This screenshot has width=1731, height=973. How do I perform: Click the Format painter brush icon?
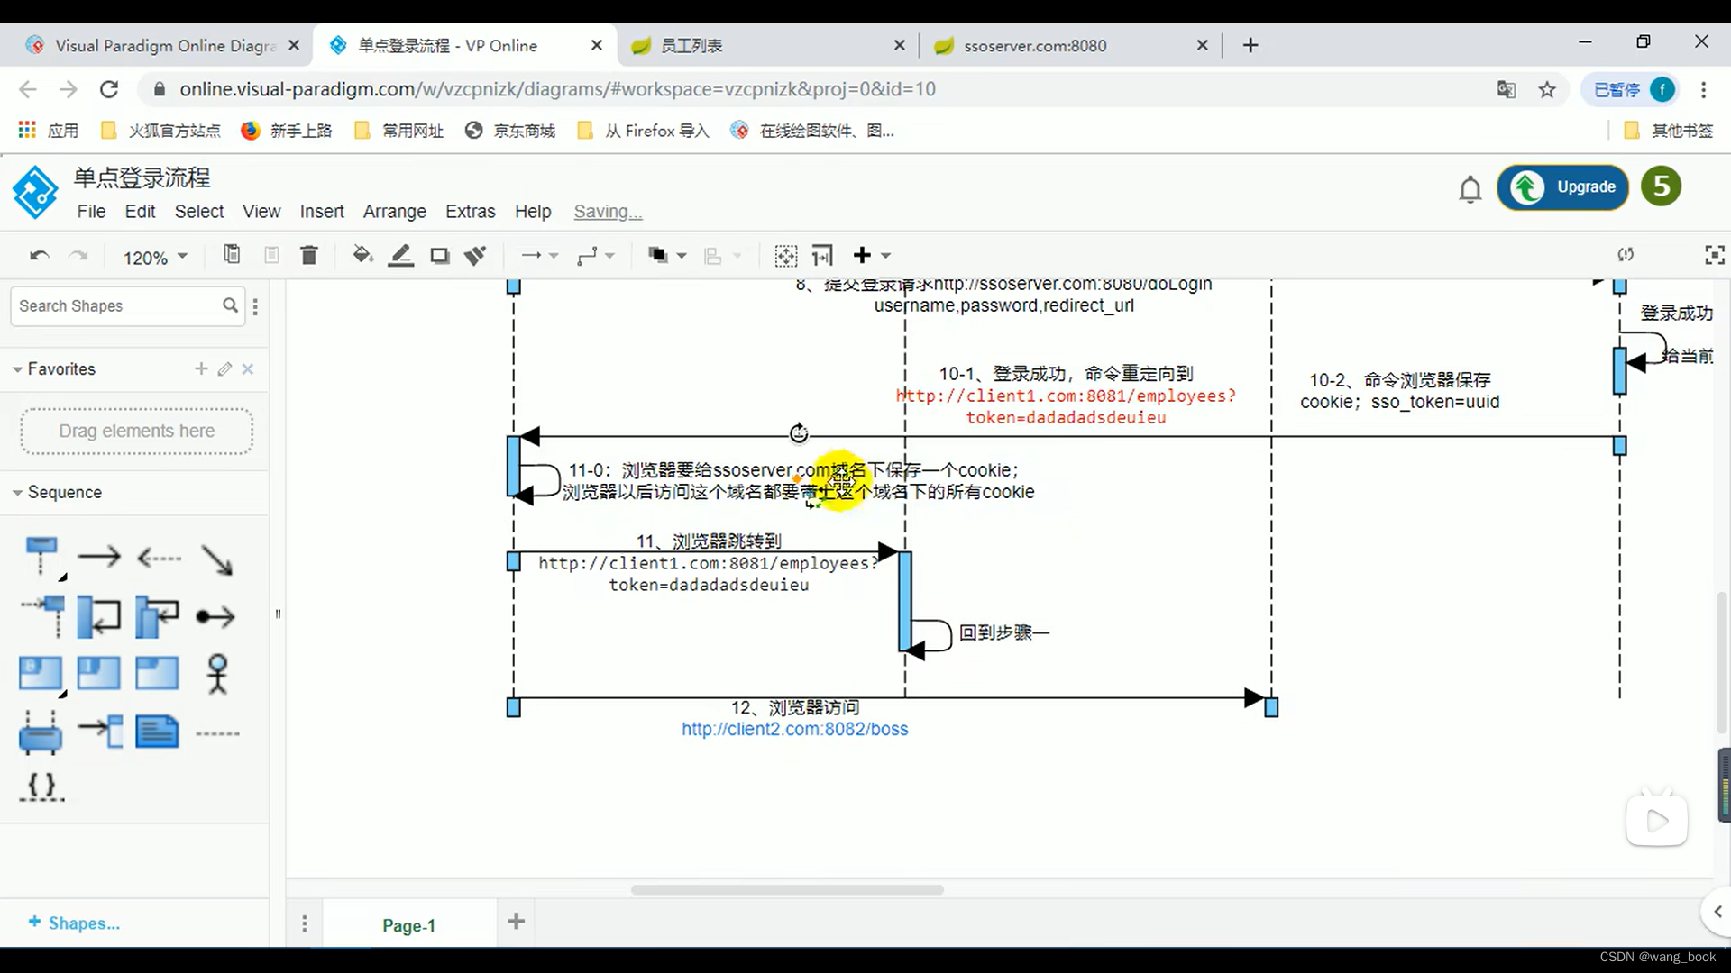click(475, 256)
